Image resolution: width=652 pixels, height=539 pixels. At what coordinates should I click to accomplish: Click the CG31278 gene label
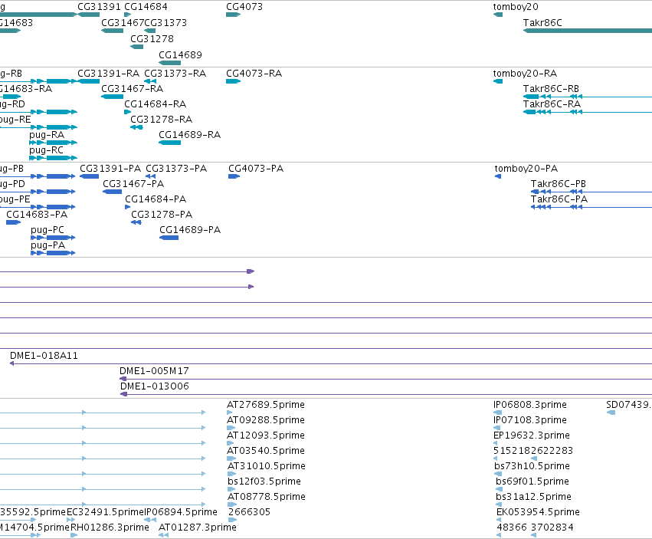click(152, 38)
